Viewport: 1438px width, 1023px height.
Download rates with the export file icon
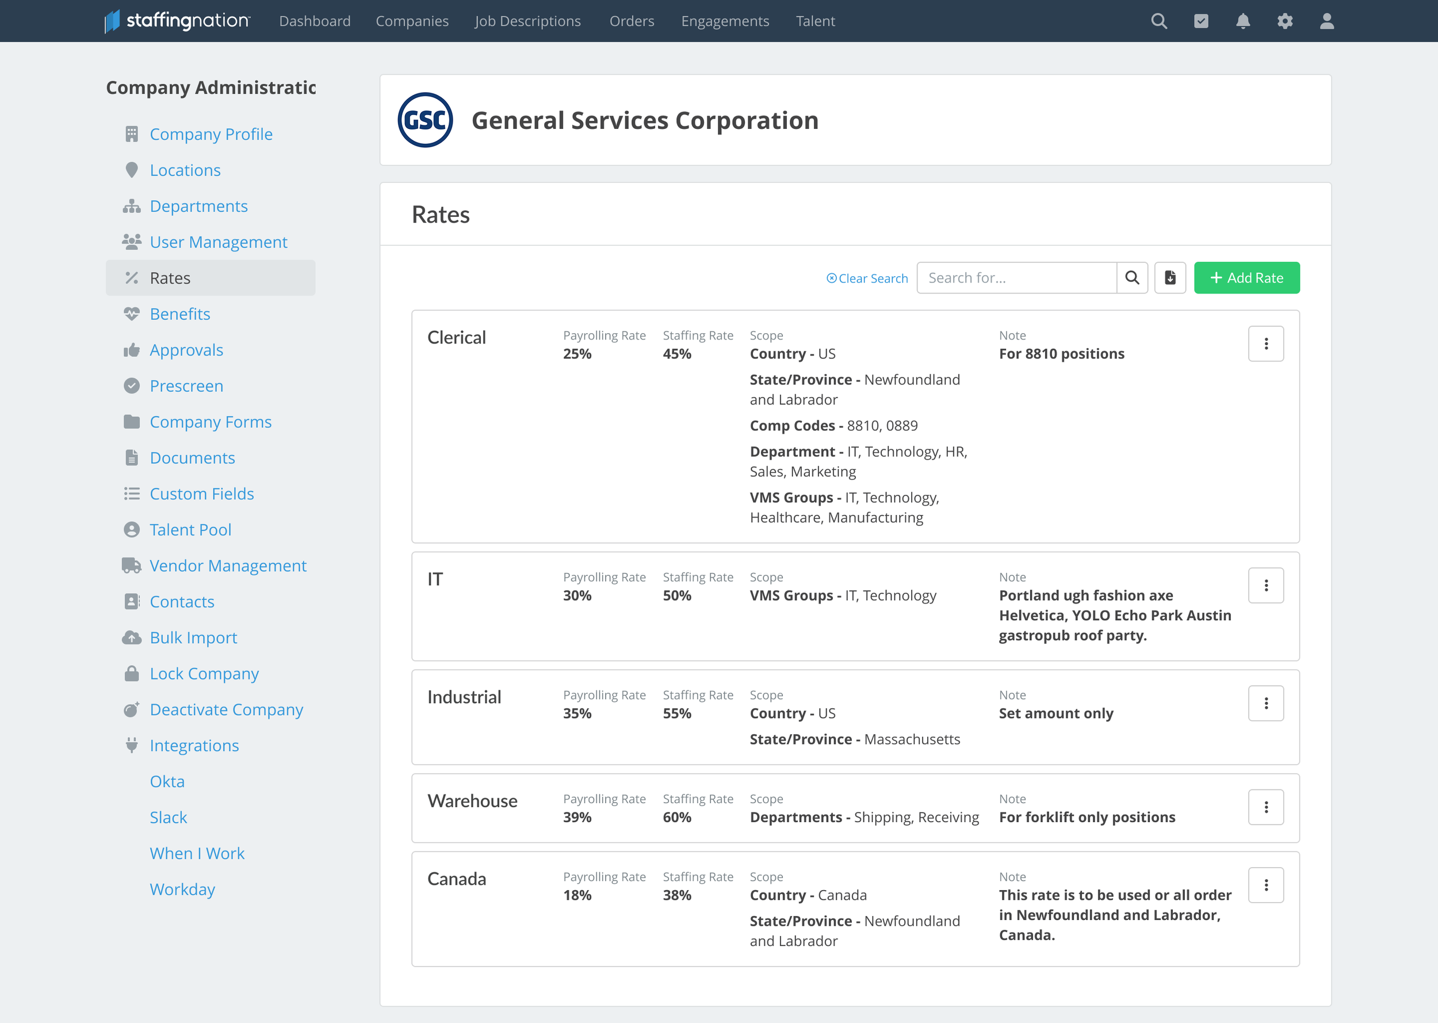1171,278
